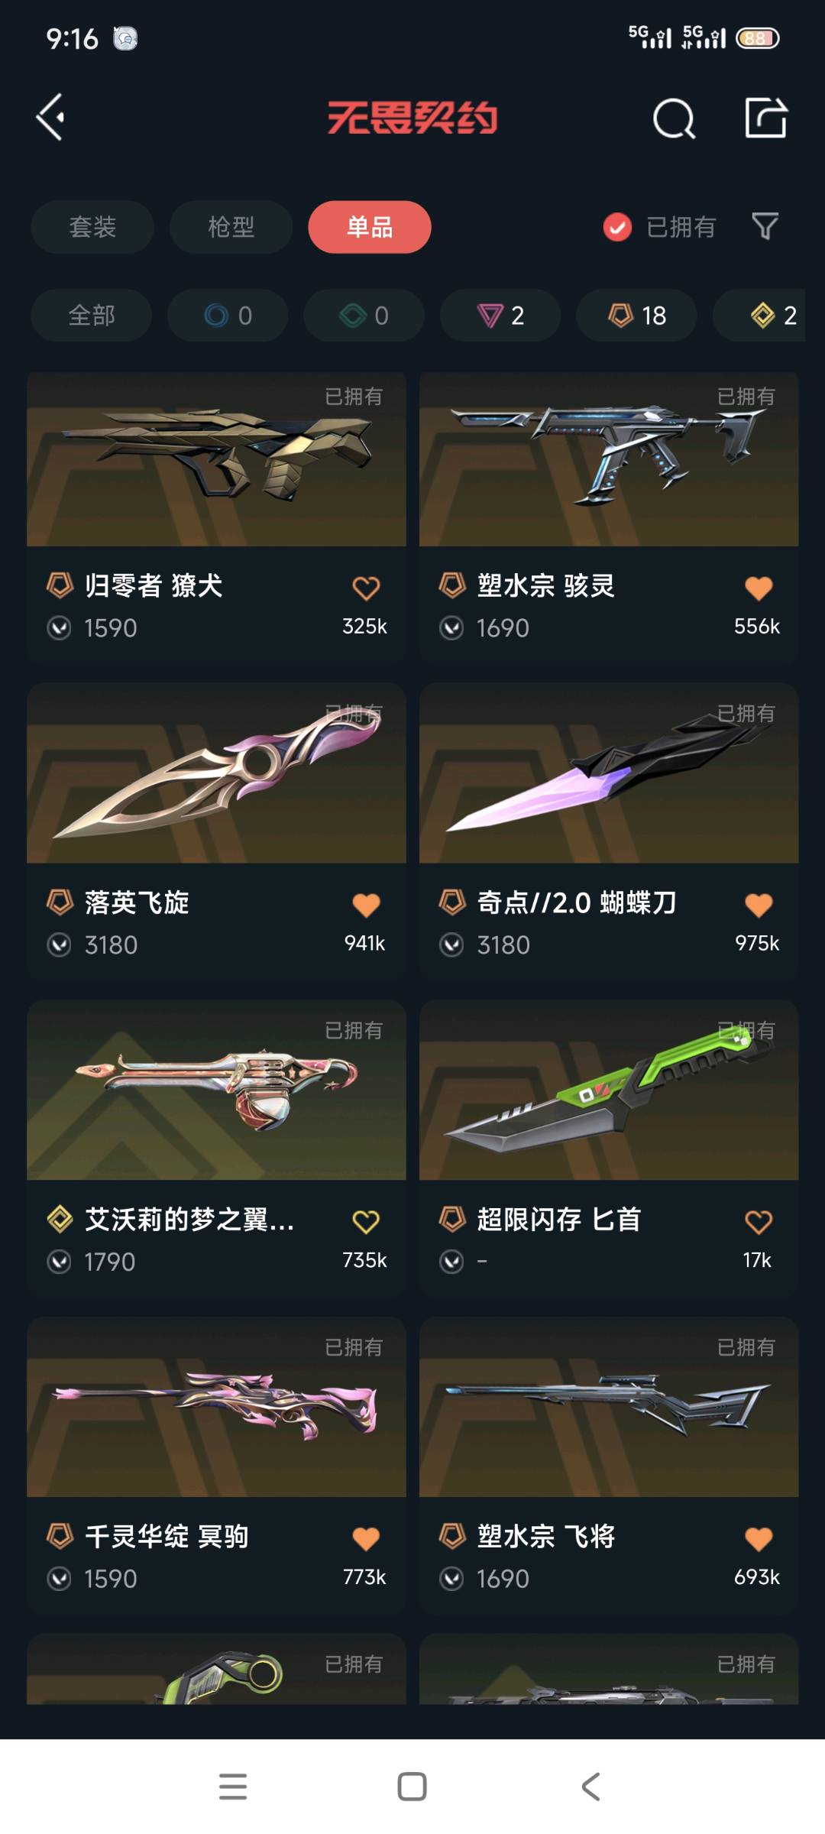This screenshot has height=1834, width=825.
Task: Switch to the 枪型 tab
Action: [x=231, y=227]
